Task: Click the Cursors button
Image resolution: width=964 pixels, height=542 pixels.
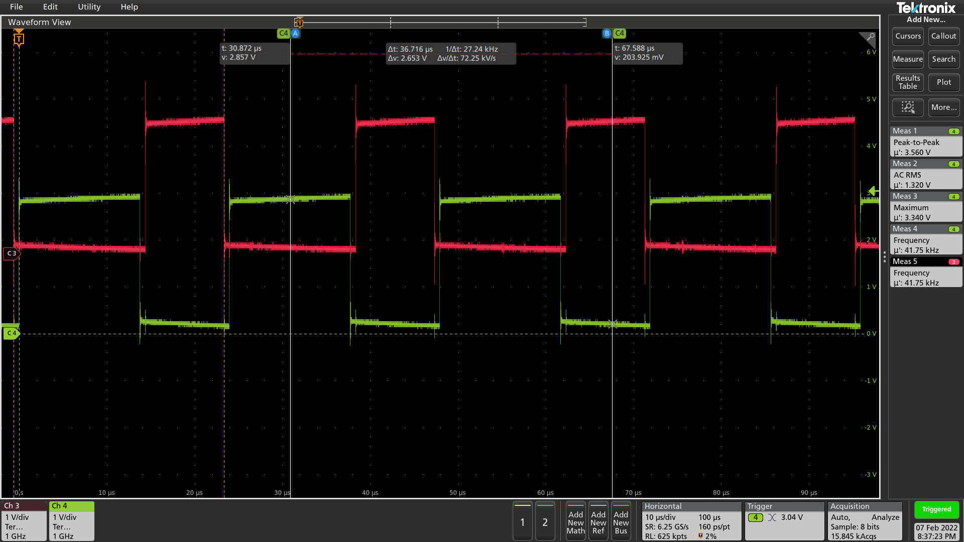Action: click(x=908, y=36)
